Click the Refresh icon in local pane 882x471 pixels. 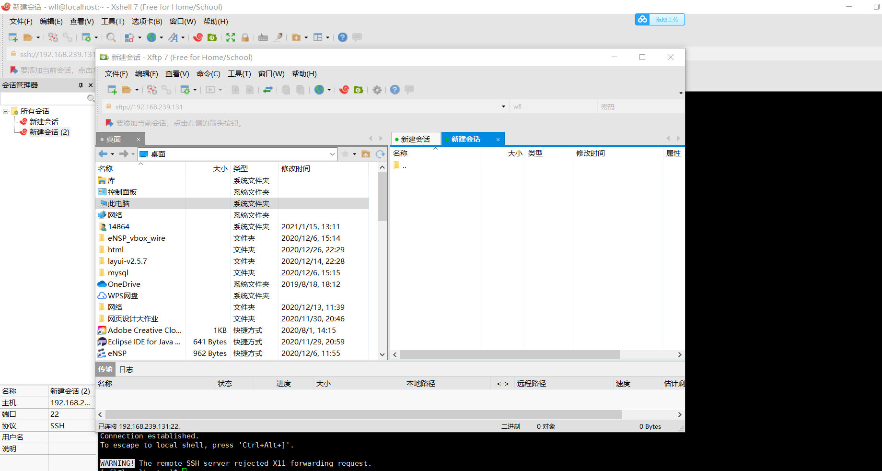pyautogui.click(x=381, y=154)
